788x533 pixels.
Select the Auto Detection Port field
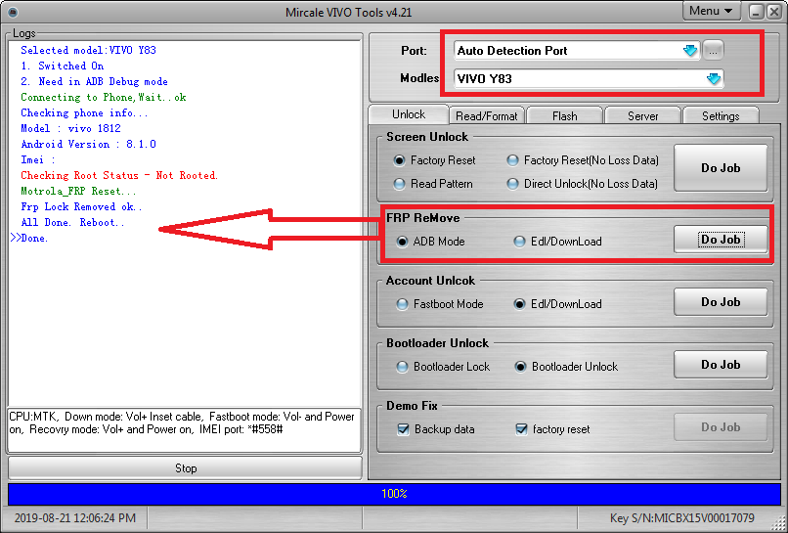[577, 50]
